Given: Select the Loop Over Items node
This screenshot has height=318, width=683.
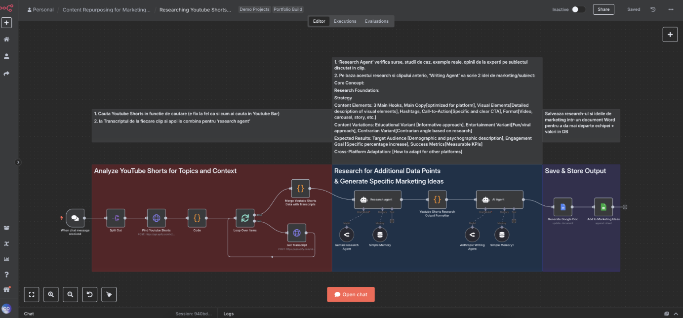Looking at the screenshot, I should click(244, 218).
